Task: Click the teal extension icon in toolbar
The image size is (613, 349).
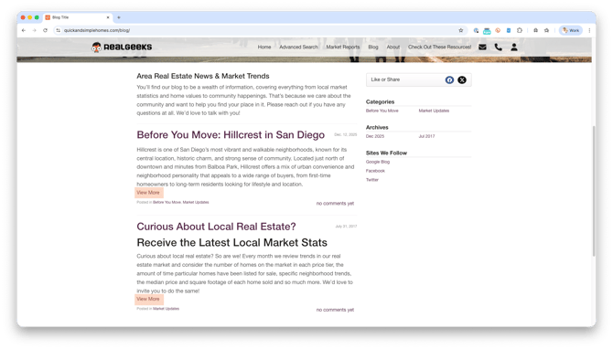Action: click(487, 31)
